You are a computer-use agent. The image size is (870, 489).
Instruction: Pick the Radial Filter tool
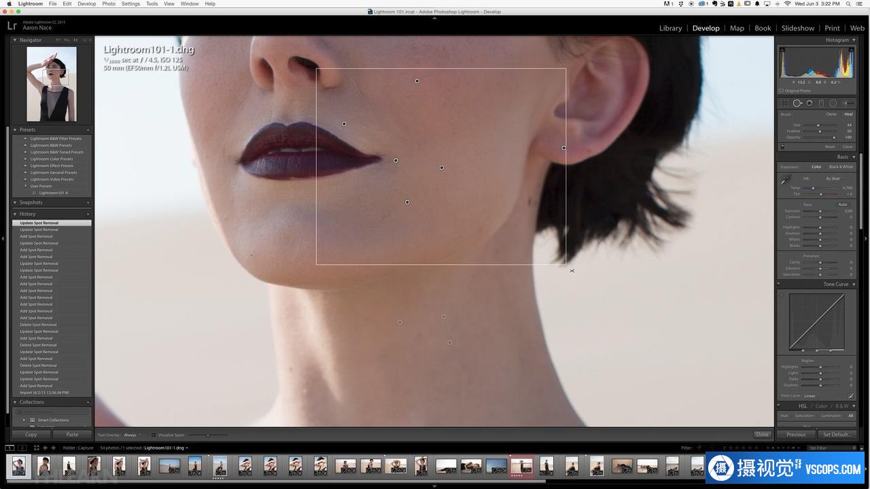coord(833,103)
